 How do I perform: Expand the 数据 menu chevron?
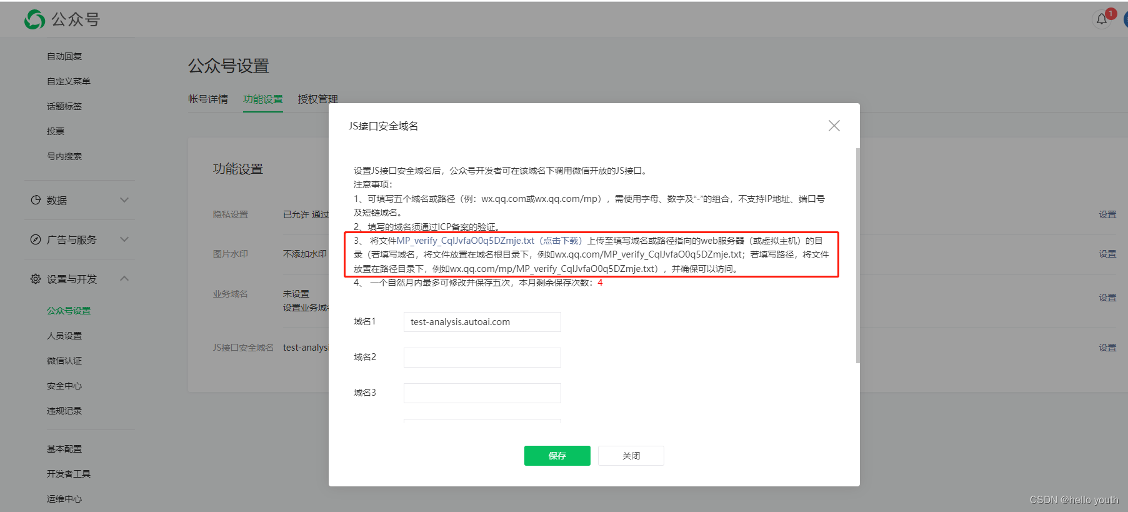[124, 200]
